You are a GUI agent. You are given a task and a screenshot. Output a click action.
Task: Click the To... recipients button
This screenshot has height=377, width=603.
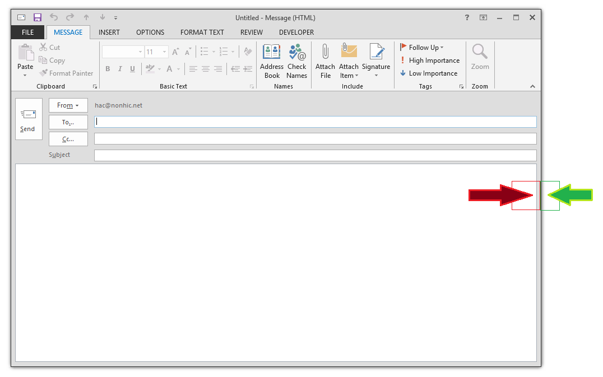pos(68,122)
